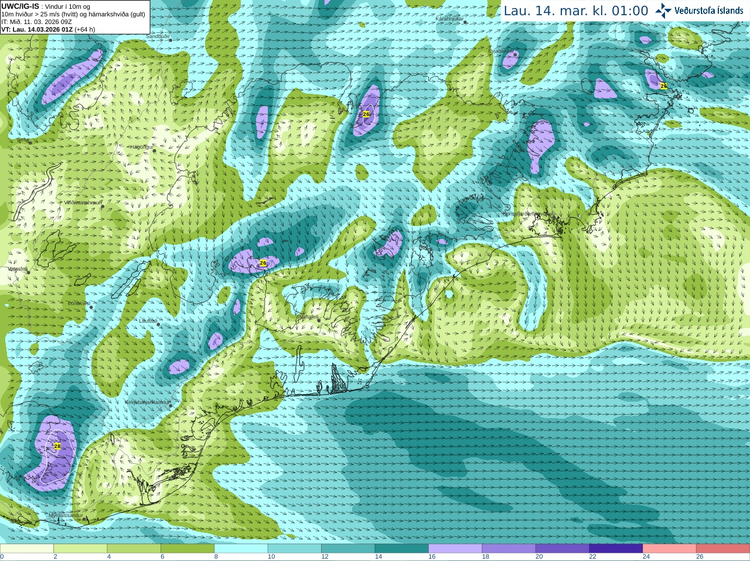Click the Skaftafell place label

(307, 317)
